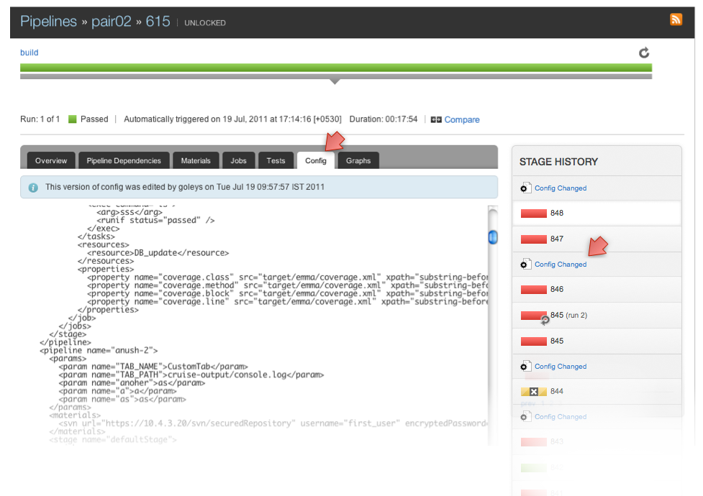Click the cancelled status icon for run 844
This screenshot has width=703, height=496.
coord(533,392)
